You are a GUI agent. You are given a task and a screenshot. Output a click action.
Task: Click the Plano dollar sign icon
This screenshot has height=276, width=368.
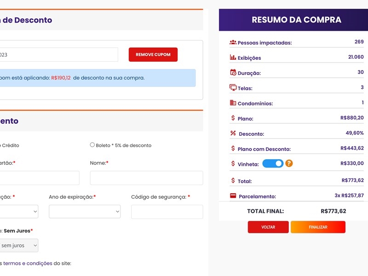233,118
